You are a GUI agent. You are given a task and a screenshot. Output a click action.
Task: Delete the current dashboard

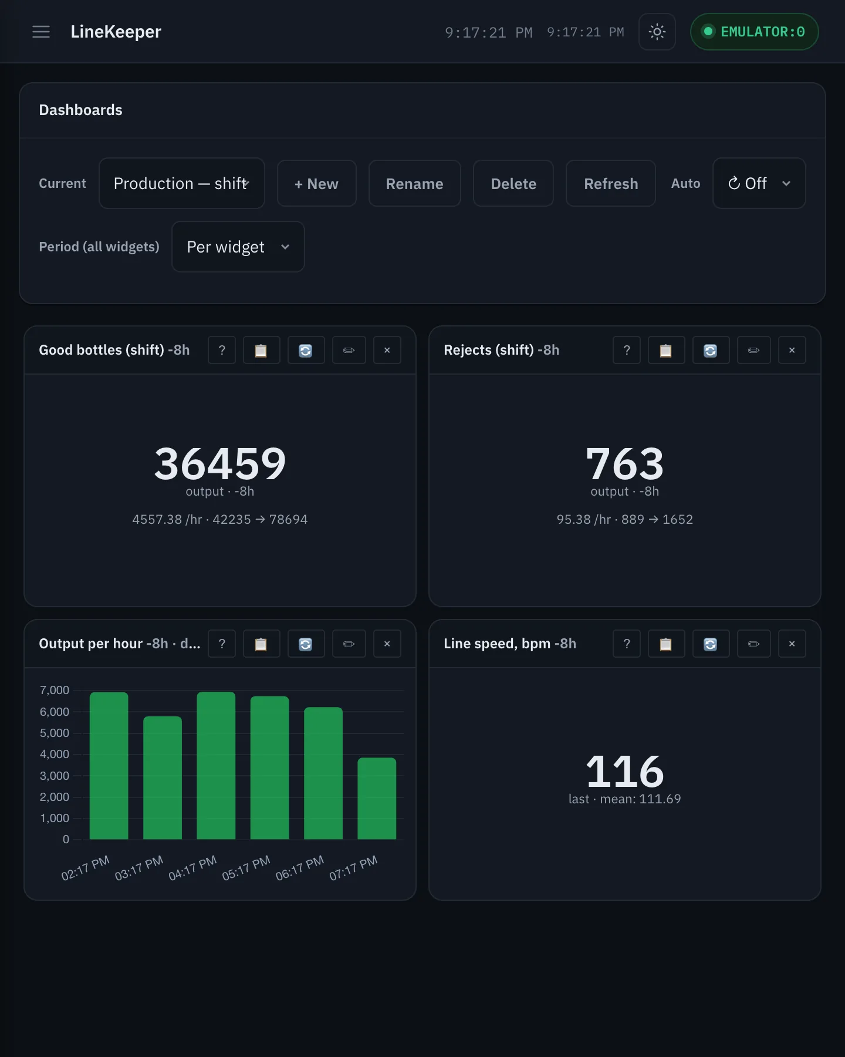click(513, 183)
